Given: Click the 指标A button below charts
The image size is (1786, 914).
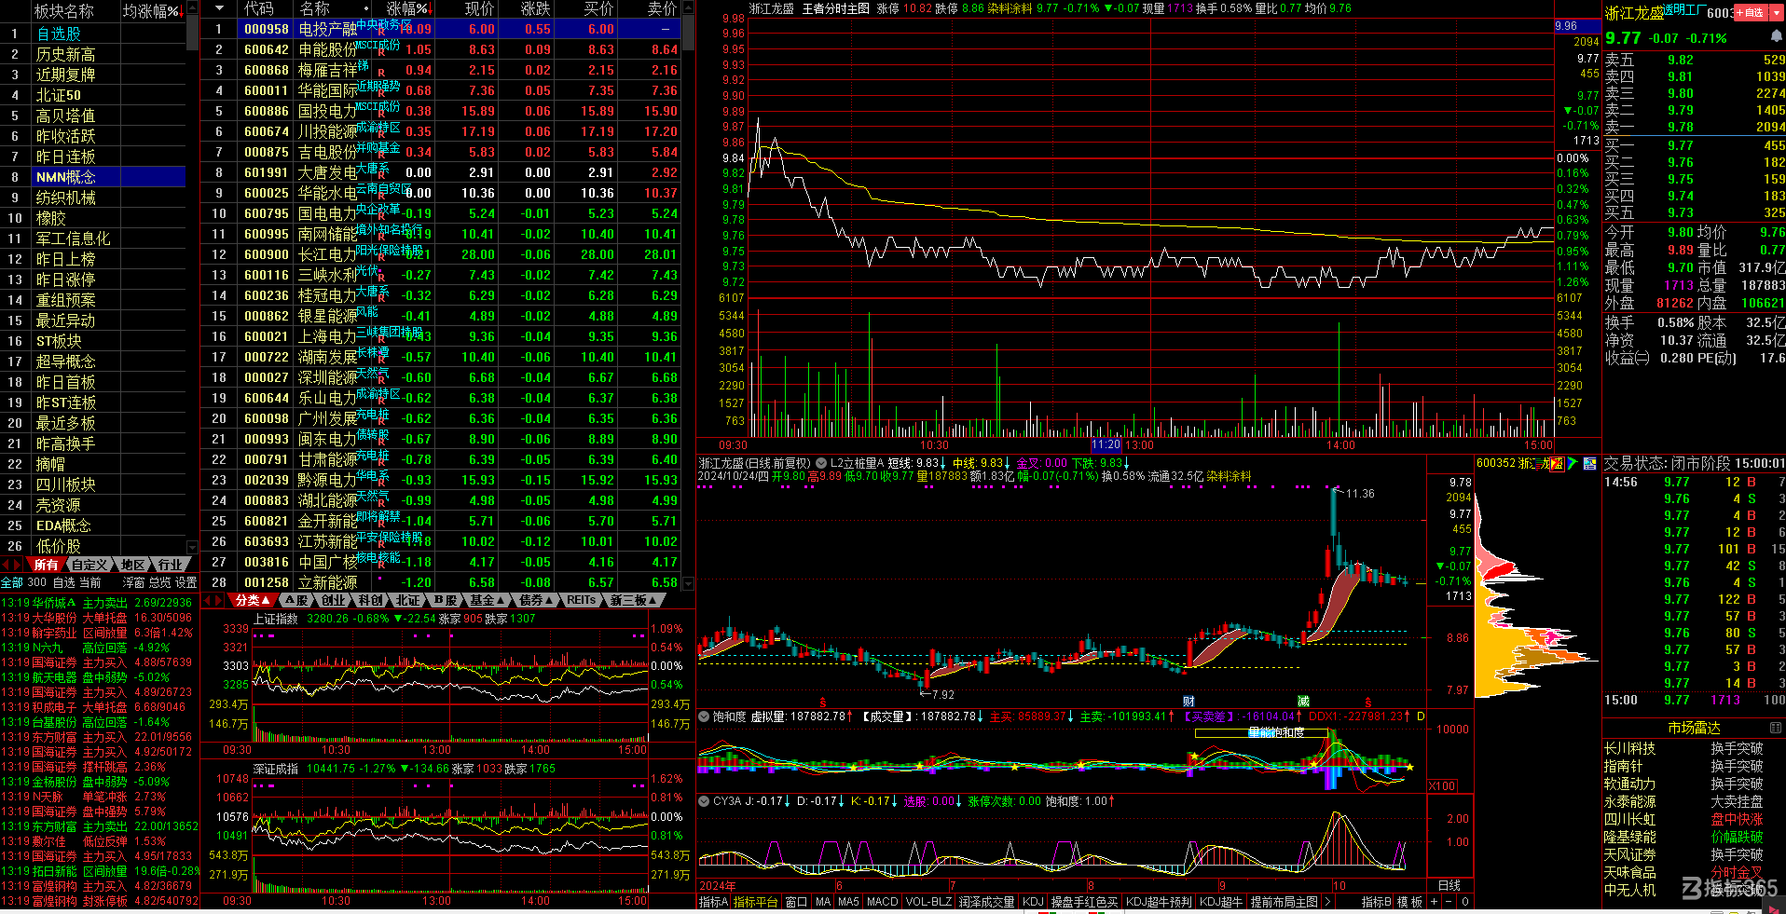Looking at the screenshot, I should 713,902.
